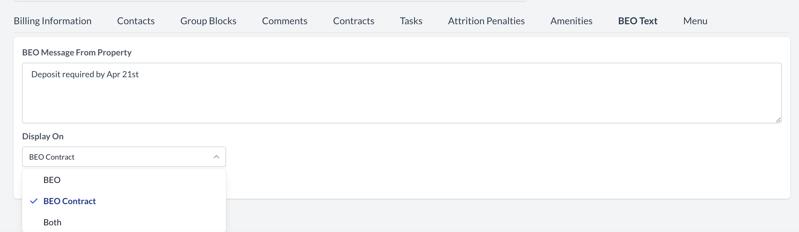
Task: Click the Display On label
Action: [x=43, y=136]
